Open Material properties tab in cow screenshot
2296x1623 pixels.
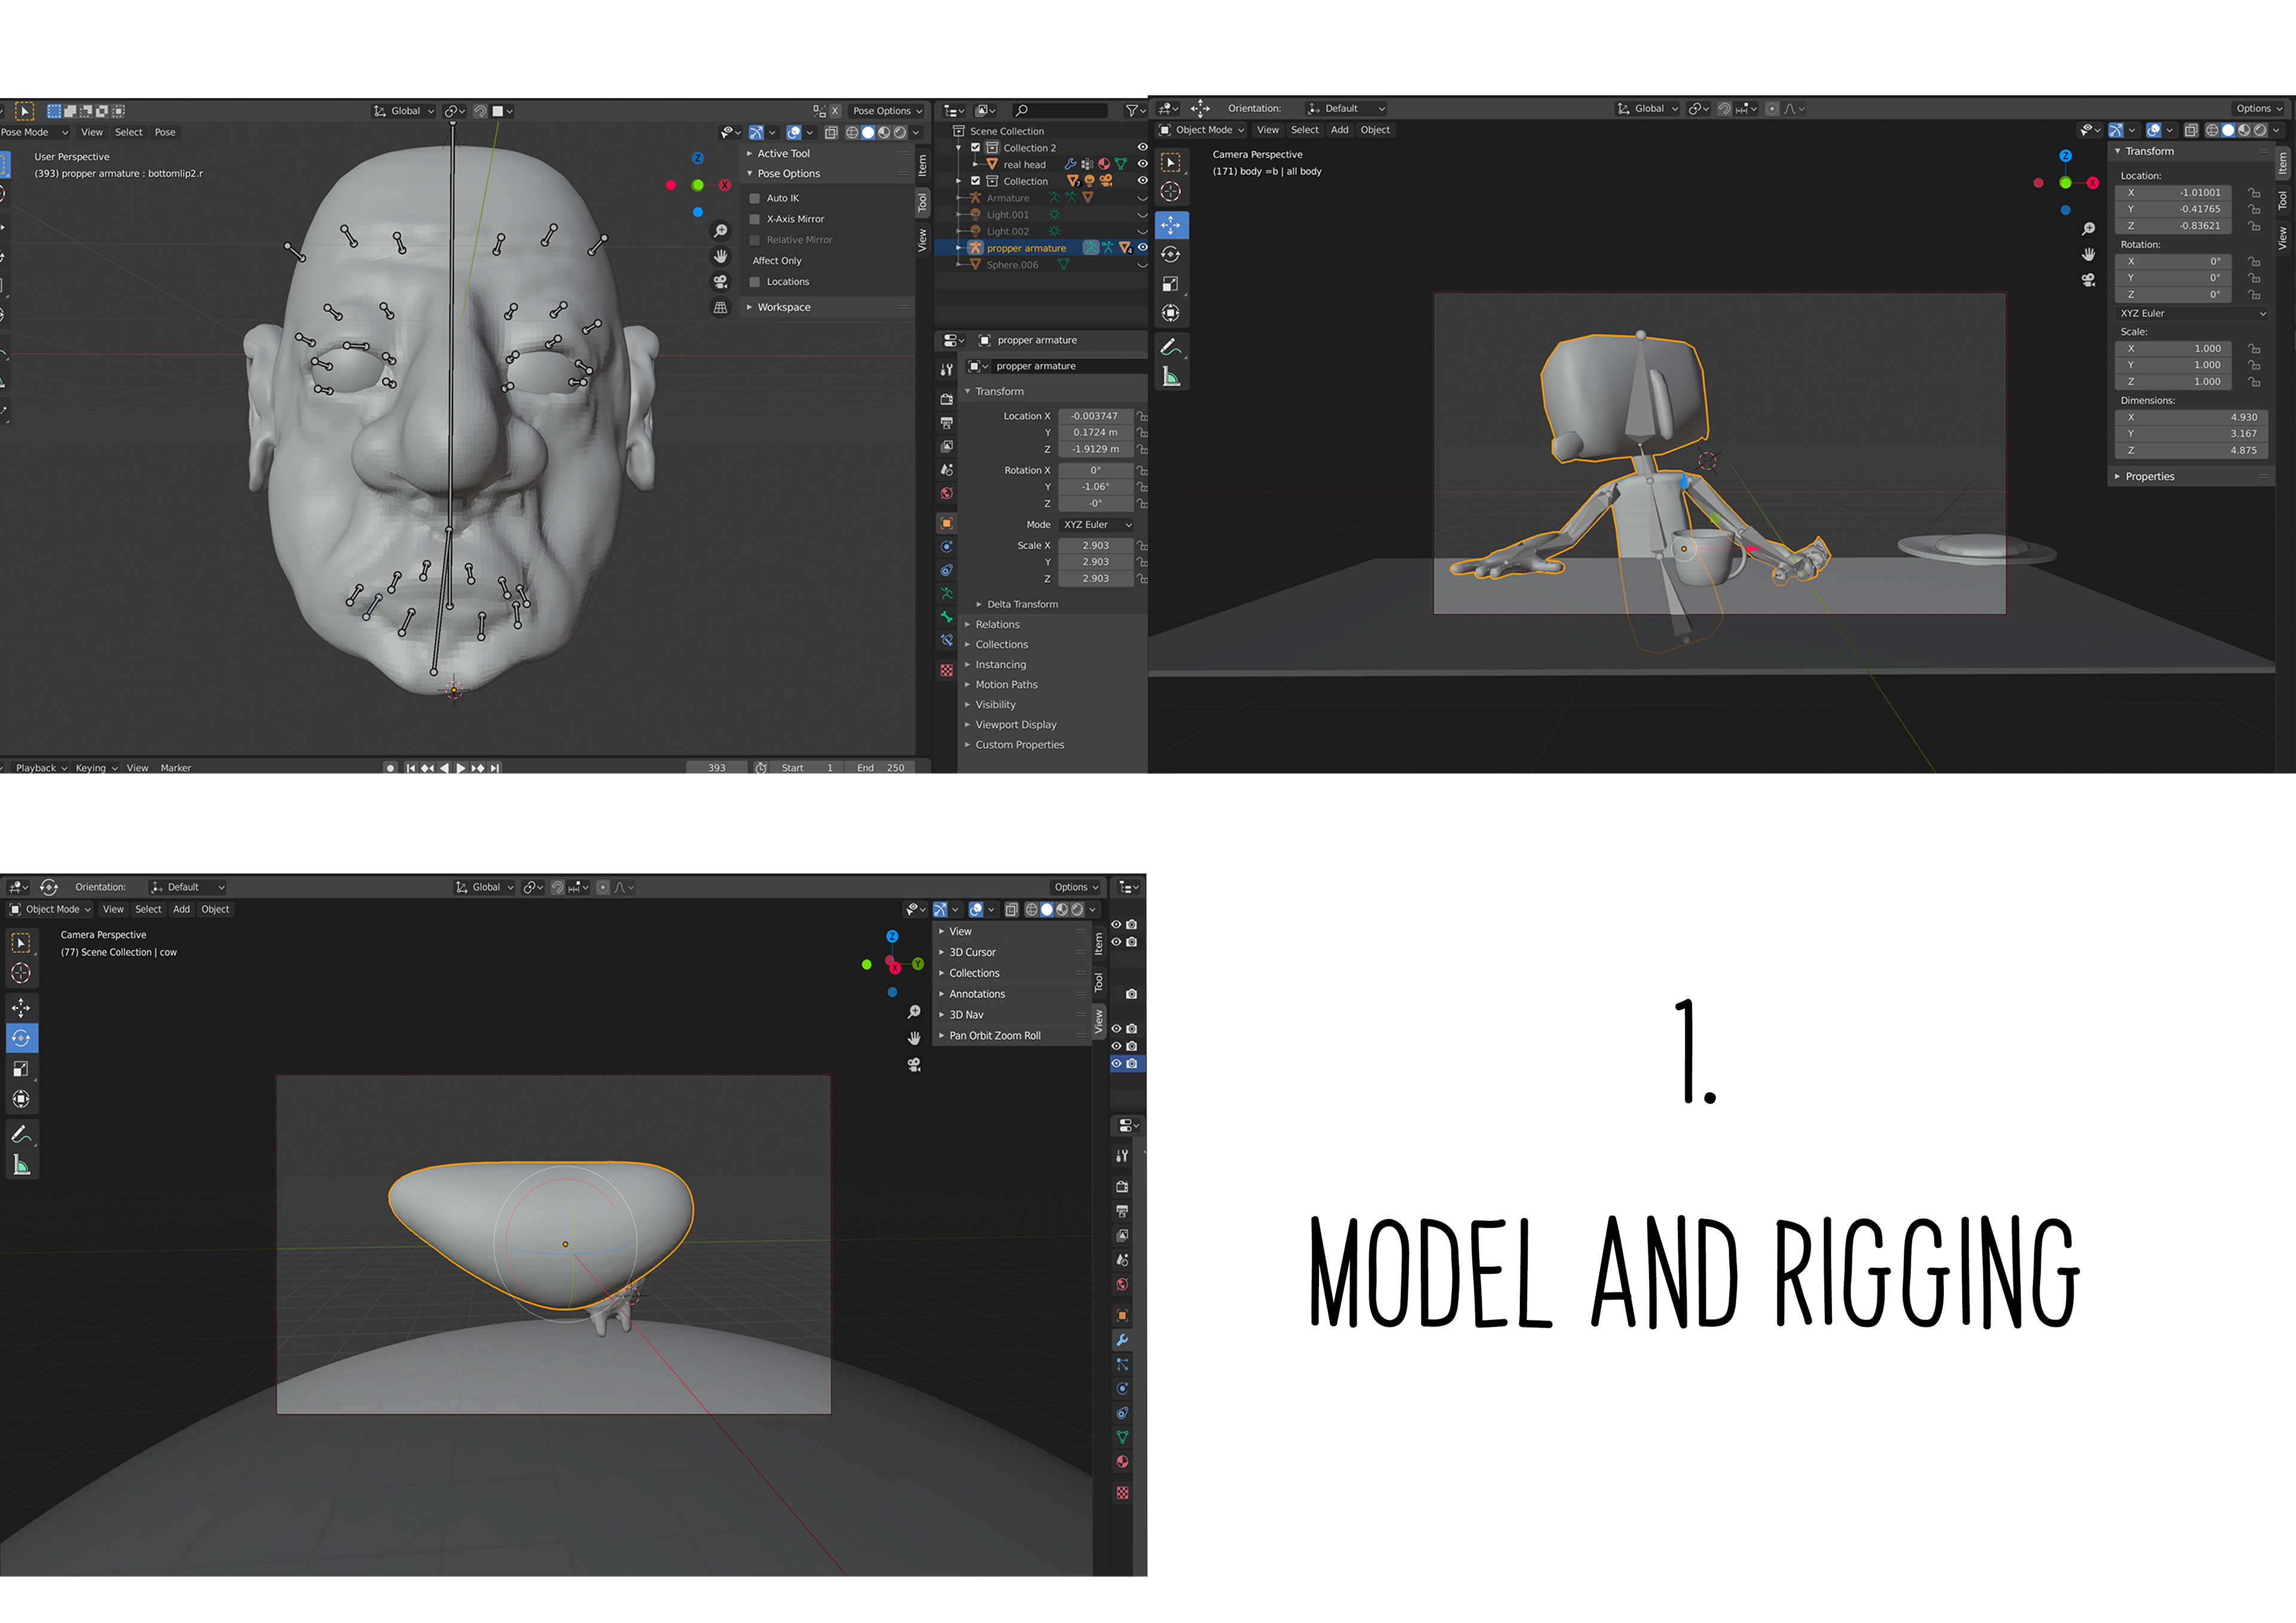[1122, 1462]
